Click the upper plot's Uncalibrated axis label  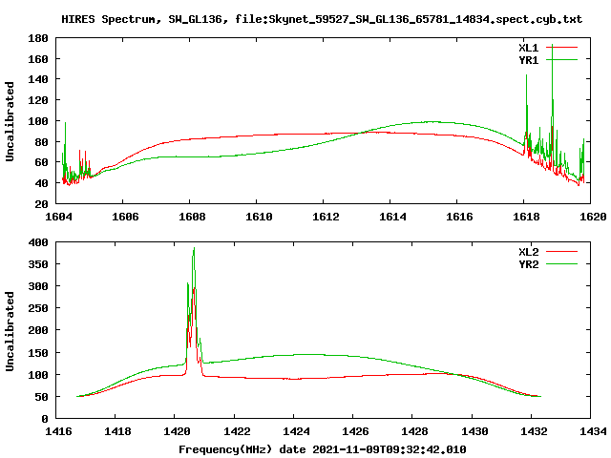pyautogui.click(x=10, y=121)
